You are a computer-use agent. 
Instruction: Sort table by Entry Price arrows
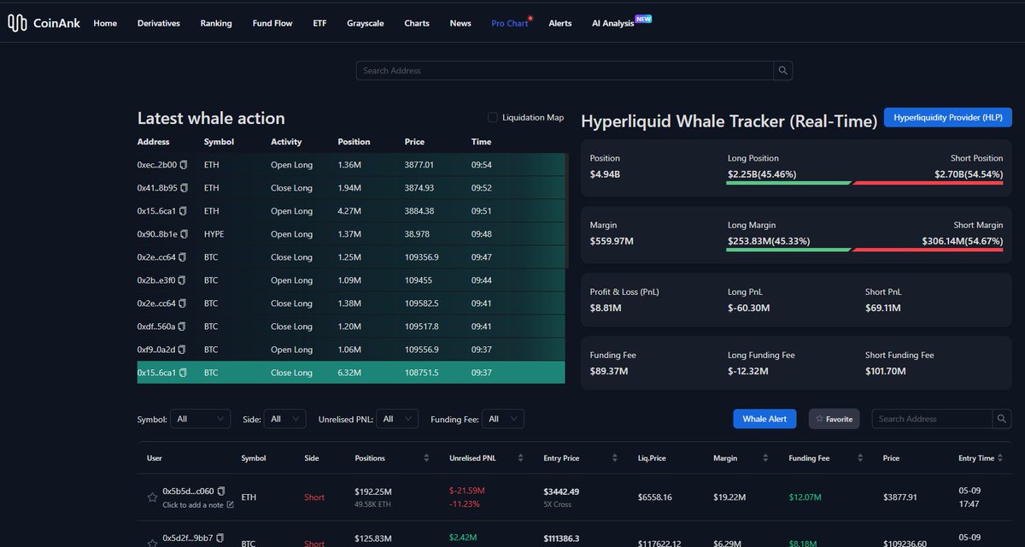(x=615, y=458)
